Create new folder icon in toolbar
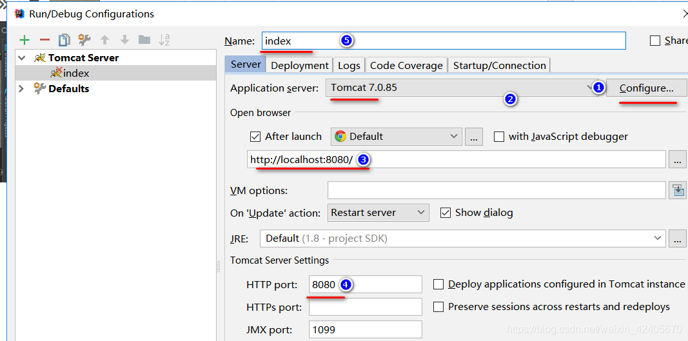 144,40
